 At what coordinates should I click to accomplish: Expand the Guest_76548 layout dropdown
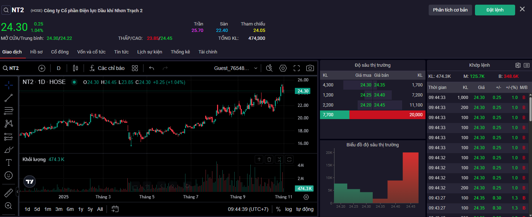point(255,68)
